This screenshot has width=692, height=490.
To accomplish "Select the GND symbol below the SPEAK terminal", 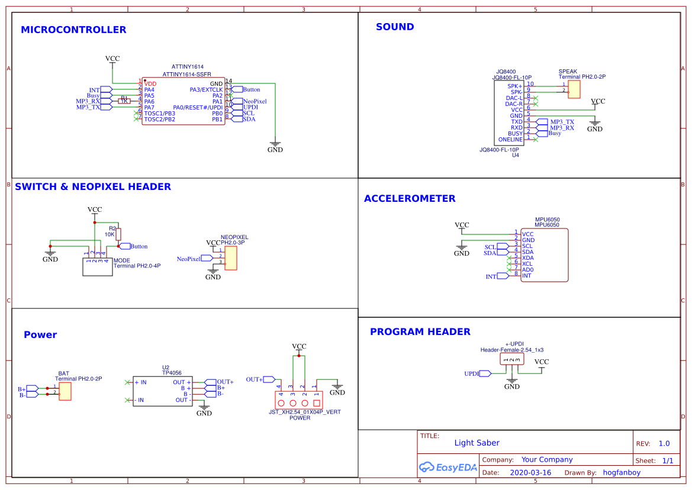I will [594, 124].
